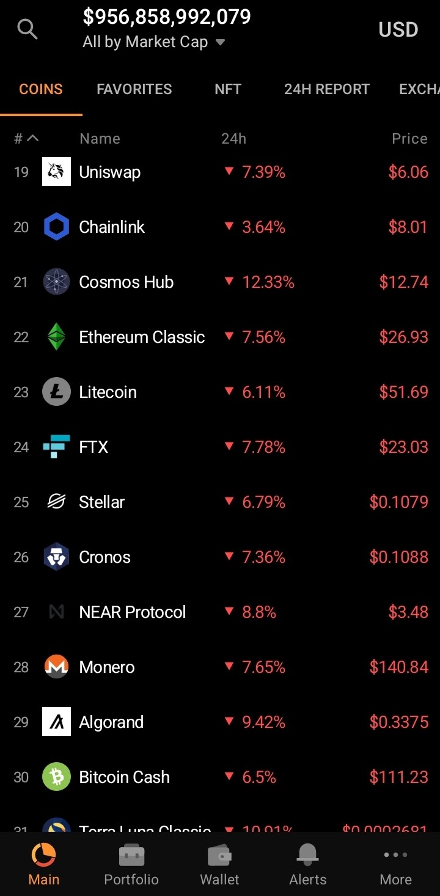Tap the Monero orange logo
The image size is (440, 896).
click(56, 667)
